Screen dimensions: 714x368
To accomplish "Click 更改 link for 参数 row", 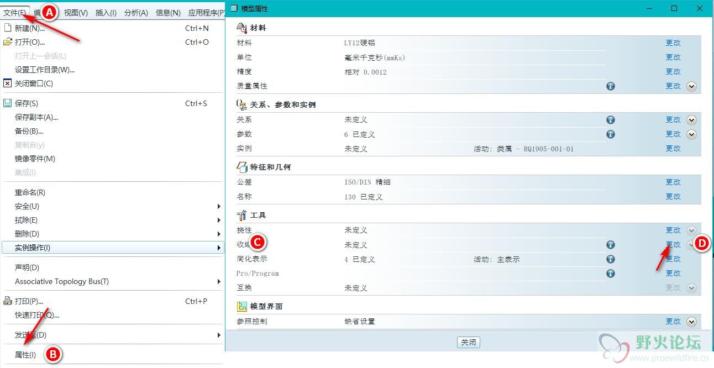I will (x=673, y=134).
